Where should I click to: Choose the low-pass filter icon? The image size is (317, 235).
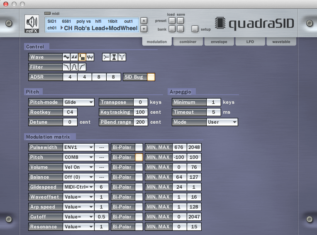(66, 67)
